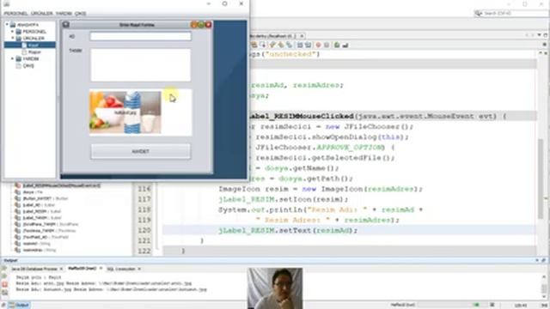Click the red Start Macro Recording icon

coord(319,45)
